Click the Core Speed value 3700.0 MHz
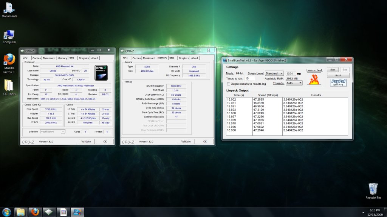 pos(51,110)
